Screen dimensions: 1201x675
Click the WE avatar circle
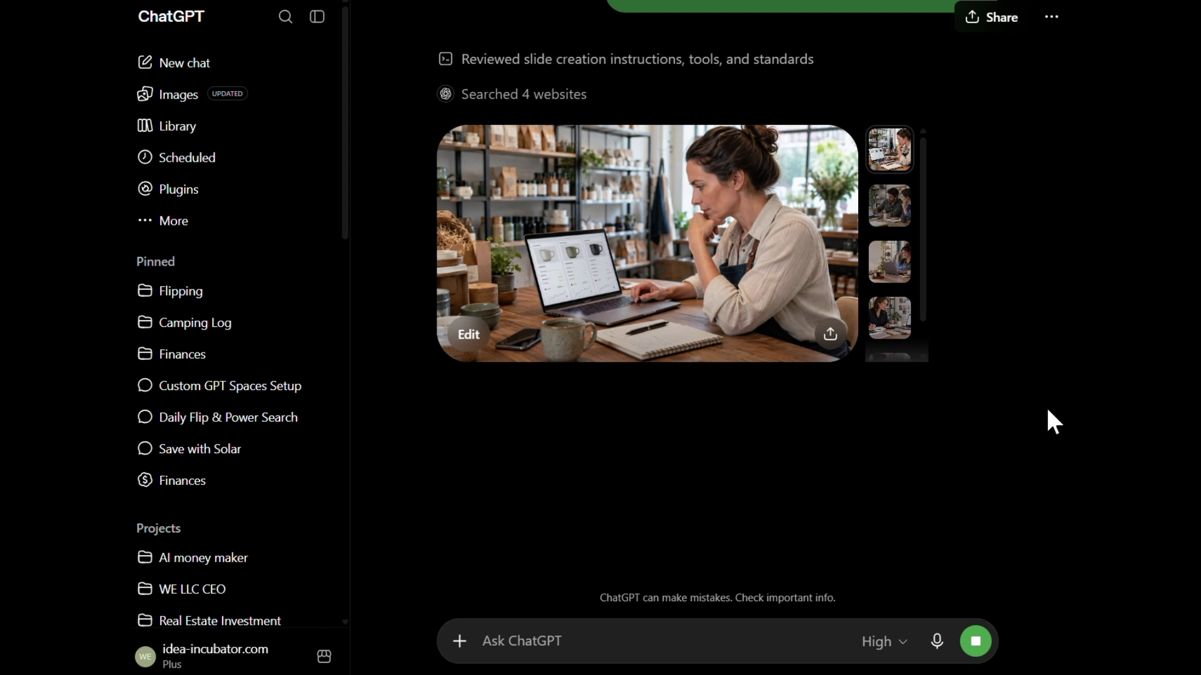tap(145, 656)
